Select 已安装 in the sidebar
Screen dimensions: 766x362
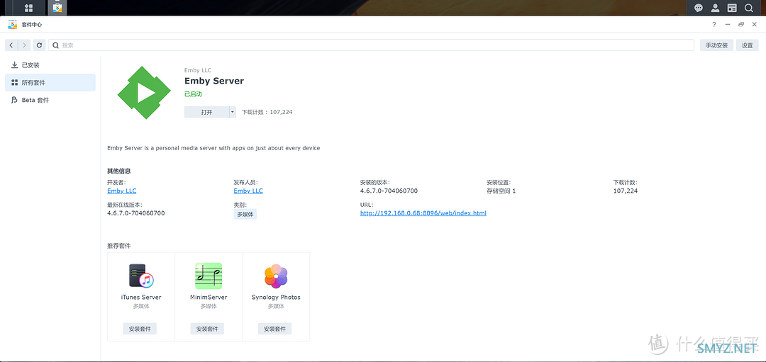30,65
